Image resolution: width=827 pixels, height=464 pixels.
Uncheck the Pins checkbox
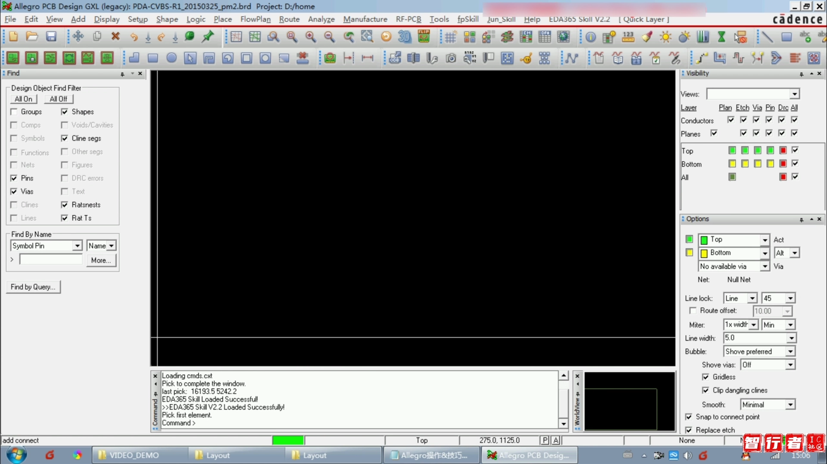pos(14,178)
